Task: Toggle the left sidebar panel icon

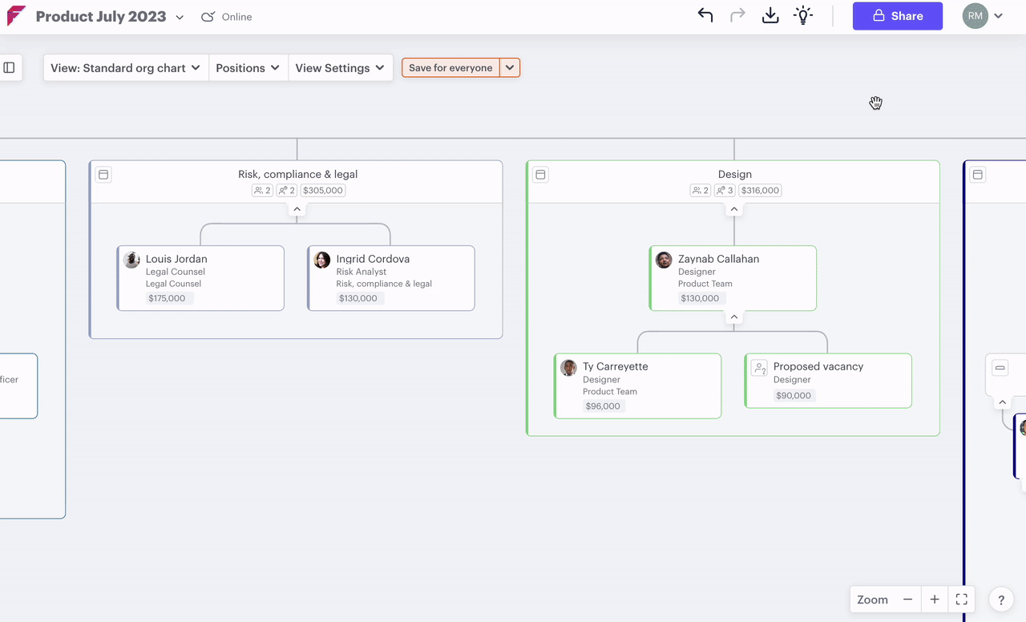Action: click(x=10, y=68)
